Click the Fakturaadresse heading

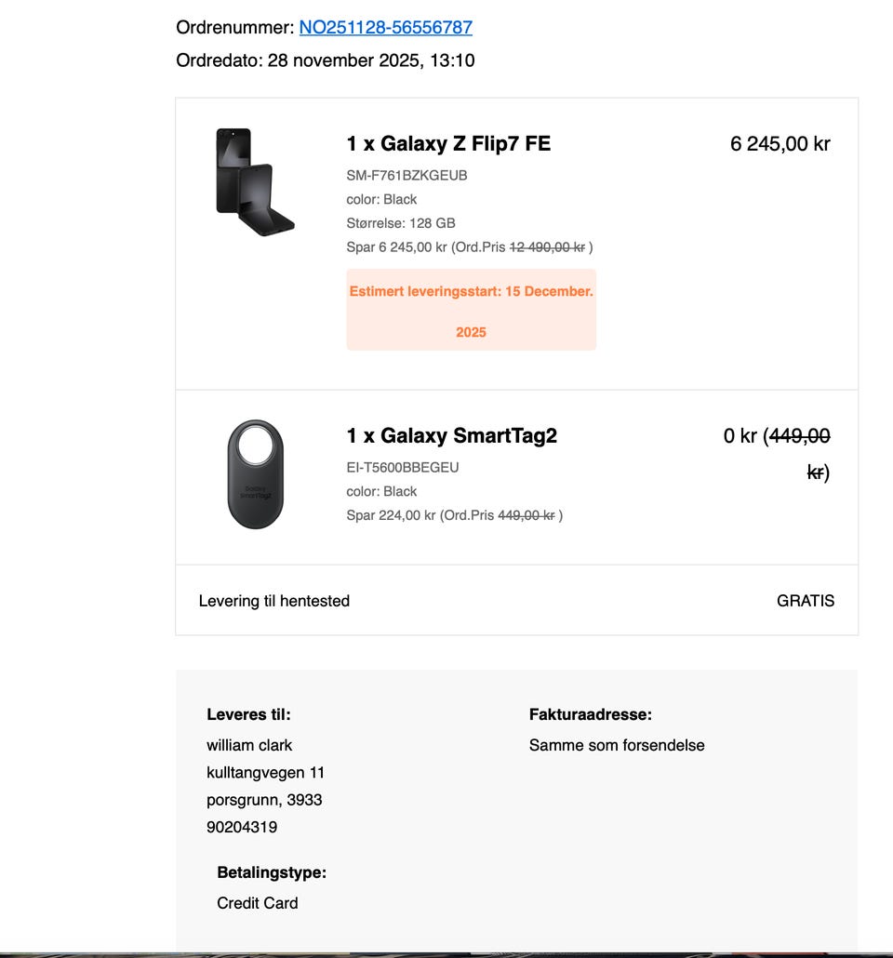pyautogui.click(x=591, y=714)
